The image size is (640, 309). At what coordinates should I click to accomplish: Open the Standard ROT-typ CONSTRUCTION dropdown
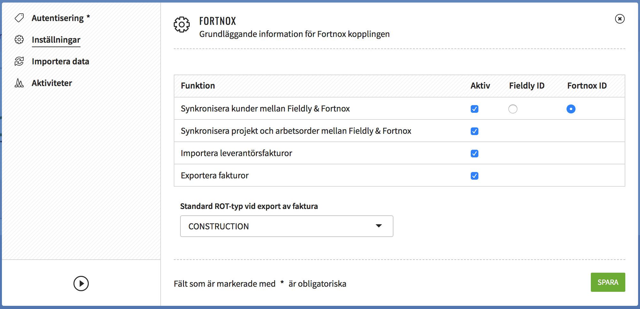pyautogui.click(x=286, y=226)
